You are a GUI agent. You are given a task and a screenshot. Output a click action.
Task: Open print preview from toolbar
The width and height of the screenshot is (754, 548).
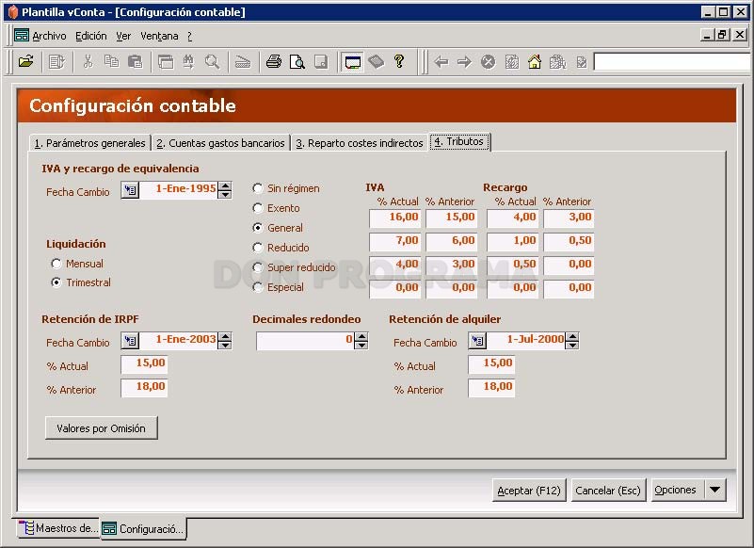tap(297, 61)
